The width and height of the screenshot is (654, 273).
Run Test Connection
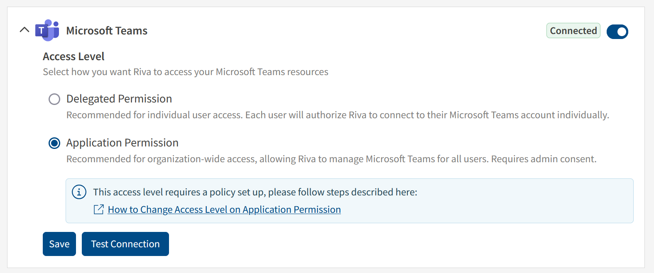[125, 244]
